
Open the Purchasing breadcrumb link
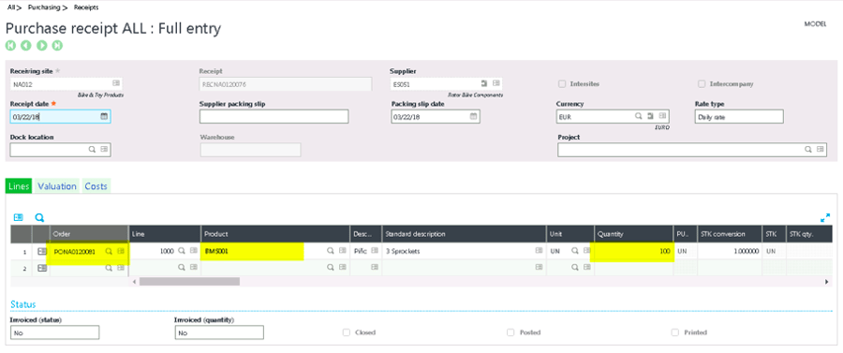click(44, 7)
